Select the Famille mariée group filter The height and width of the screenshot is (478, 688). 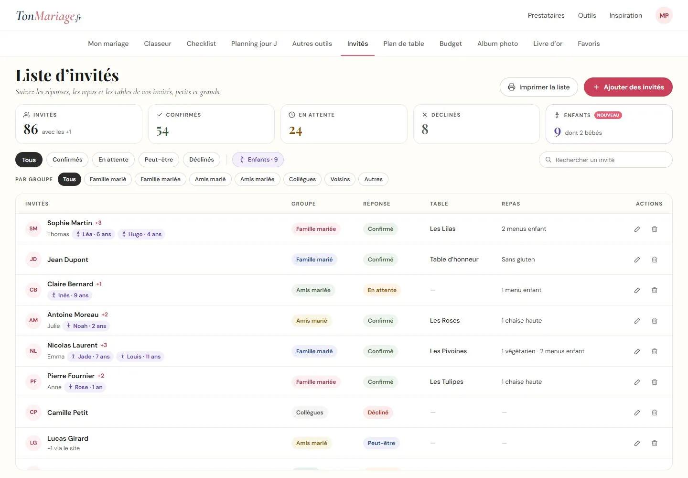tap(161, 179)
